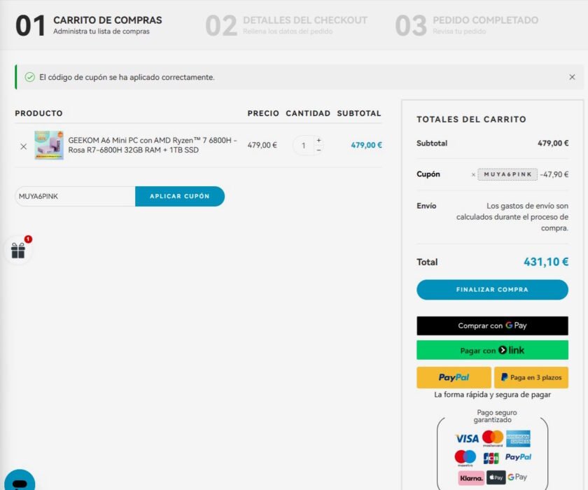Click the Google Pay logo in secure payments
Image resolution: width=588 pixels, height=490 pixels.
click(x=517, y=477)
